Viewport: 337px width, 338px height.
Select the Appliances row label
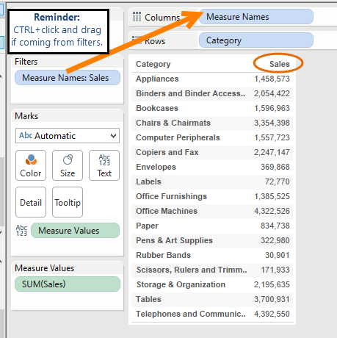click(x=157, y=79)
